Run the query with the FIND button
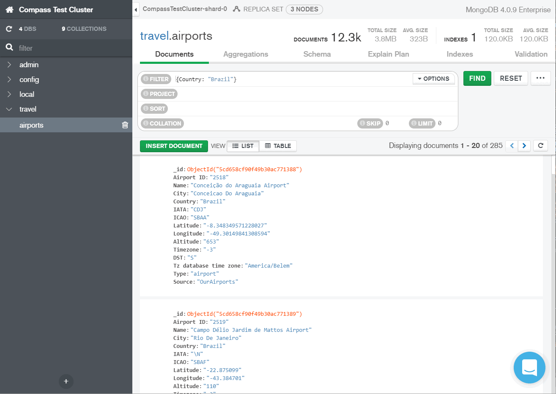The height and width of the screenshot is (394, 556). pyautogui.click(x=477, y=78)
